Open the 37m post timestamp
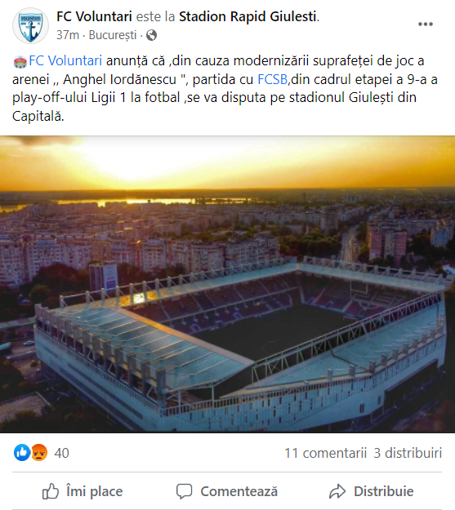This screenshot has width=455, height=510. coord(68,35)
